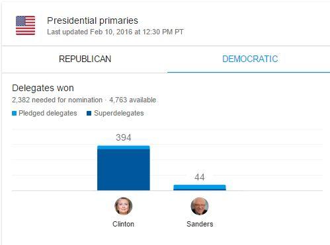Click the Pledged delegates light-blue legend swatch
330x245 pixels.
coord(14,114)
